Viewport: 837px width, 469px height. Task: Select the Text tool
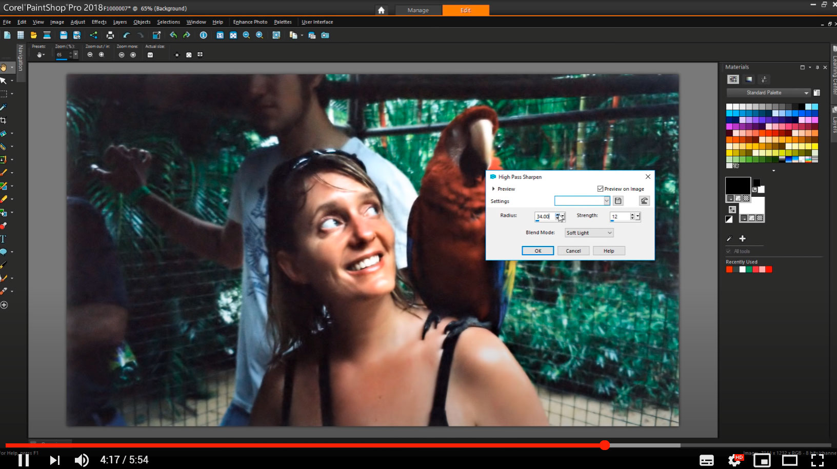(5, 238)
